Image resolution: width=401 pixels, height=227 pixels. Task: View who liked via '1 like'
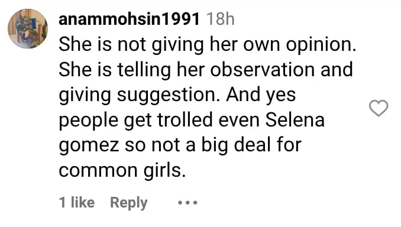pyautogui.click(x=77, y=202)
